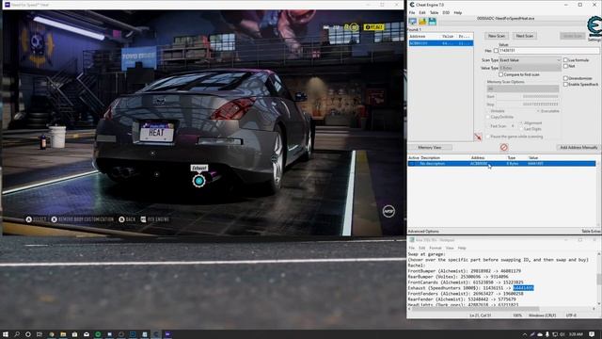The width and height of the screenshot is (602, 339).
Task: Open Cheat Engine Edit menu
Action: 422,12
